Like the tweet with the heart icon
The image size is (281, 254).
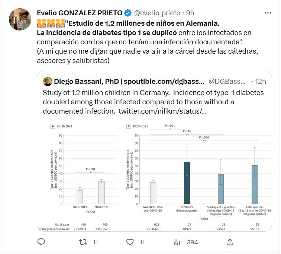(x=130, y=242)
